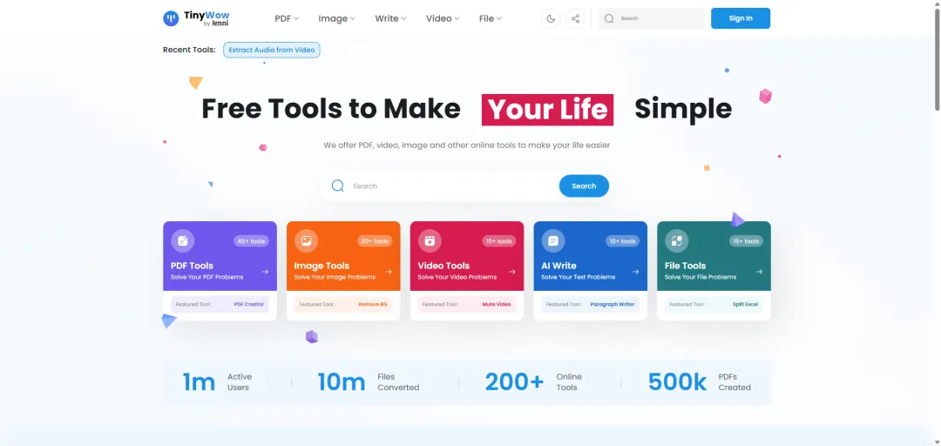941x446 pixels.
Task: Click the arrow on AI Write card
Action: (x=636, y=272)
